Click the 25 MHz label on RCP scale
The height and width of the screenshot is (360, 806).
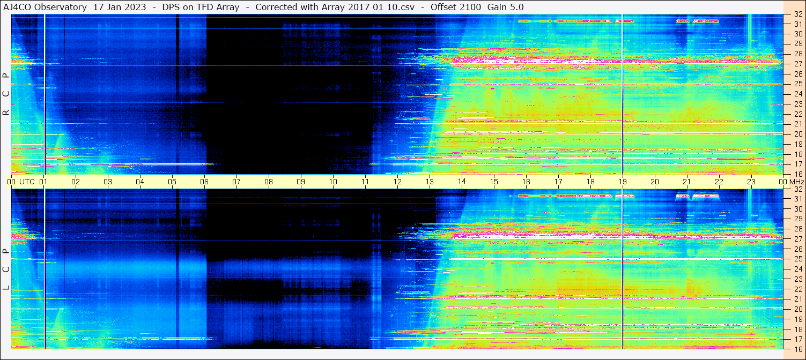click(x=797, y=84)
